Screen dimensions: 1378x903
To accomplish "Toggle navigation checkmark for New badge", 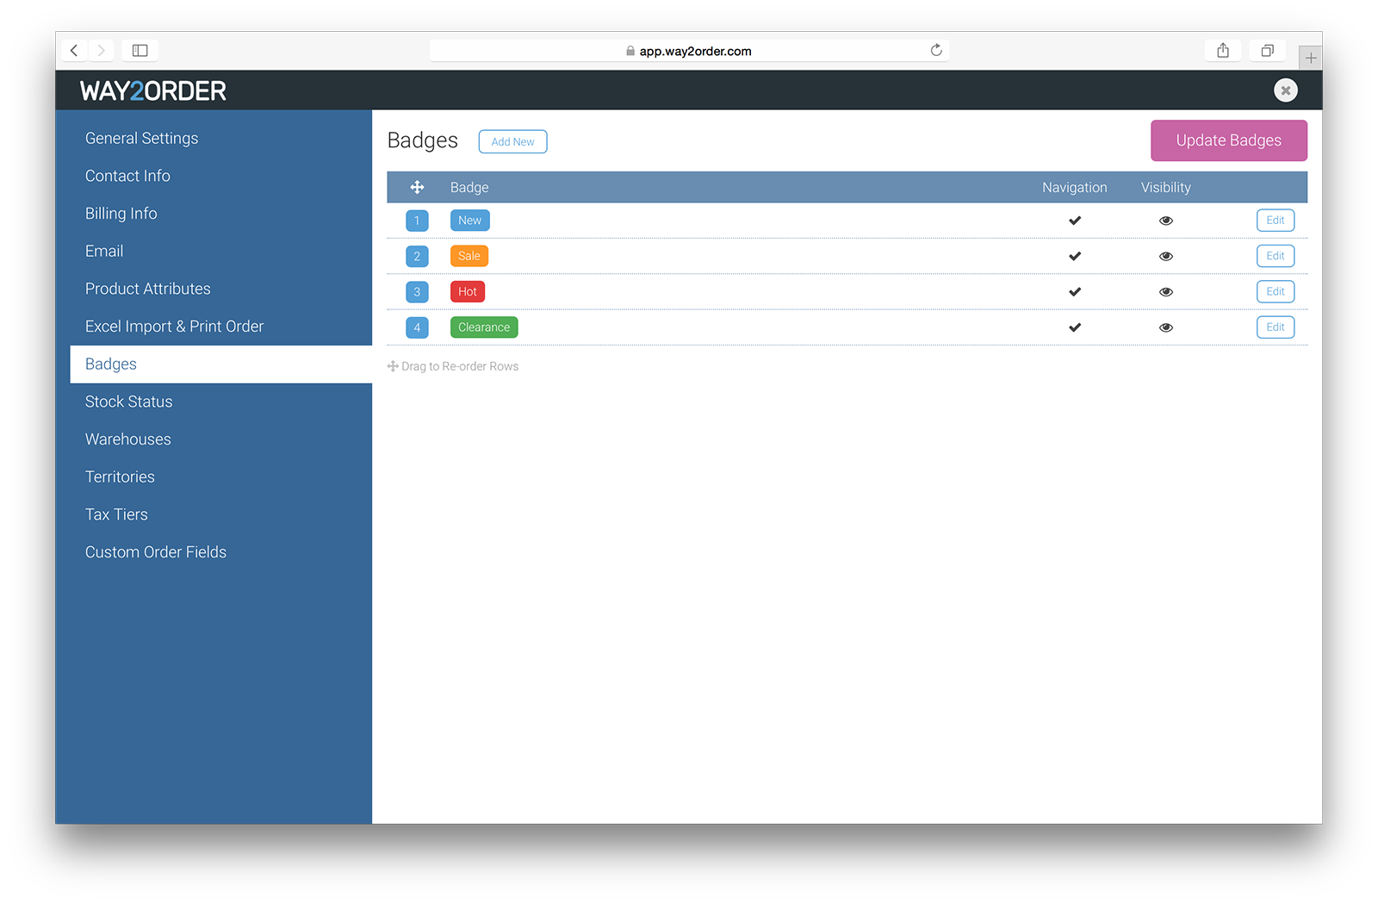I will click(x=1075, y=221).
